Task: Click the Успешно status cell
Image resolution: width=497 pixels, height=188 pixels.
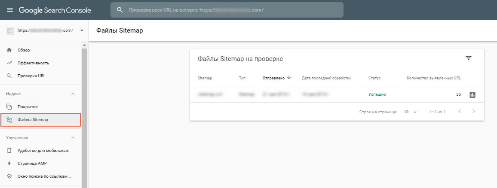Action: coord(377,94)
